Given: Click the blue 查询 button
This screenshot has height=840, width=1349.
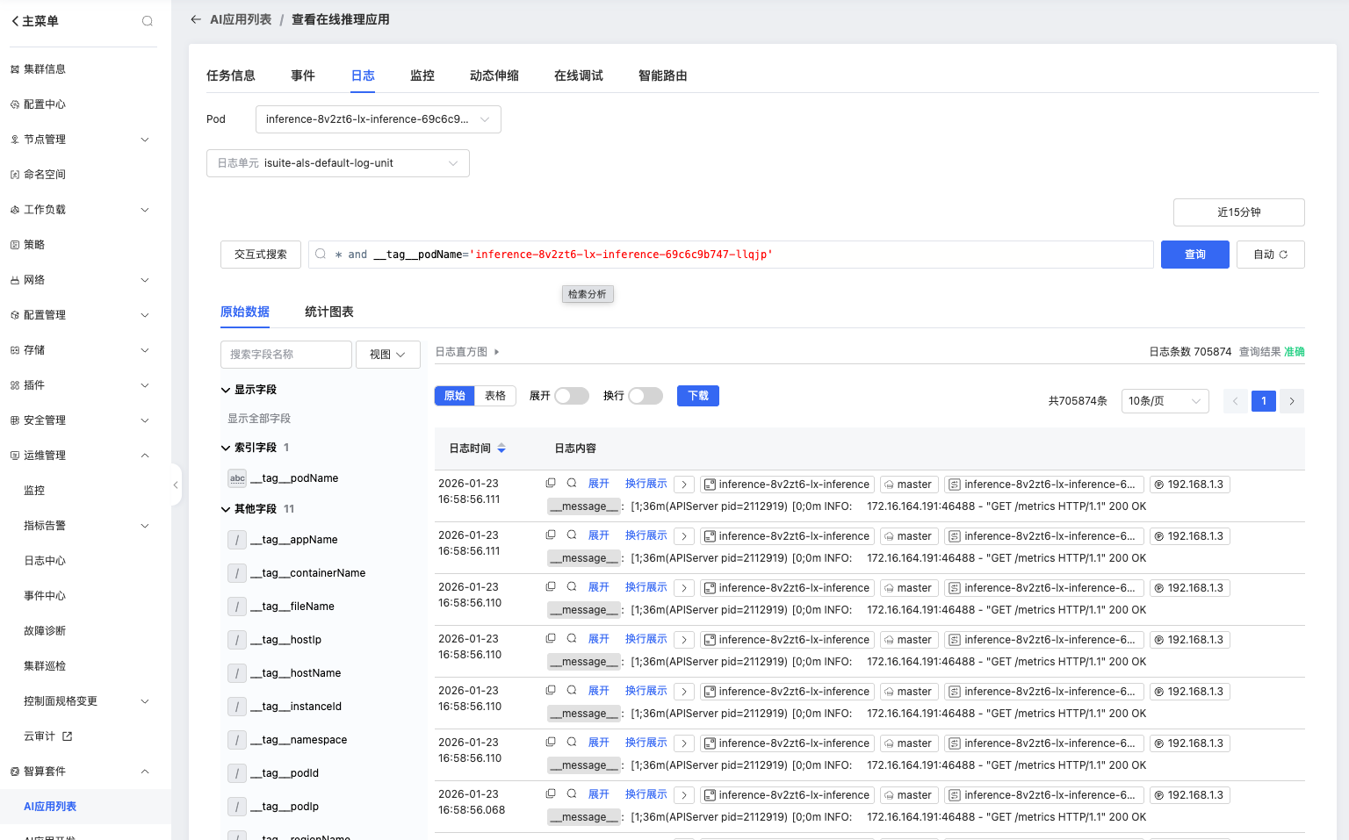Looking at the screenshot, I should (1194, 255).
